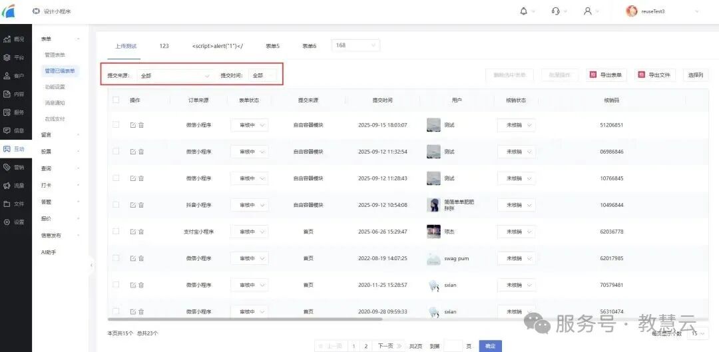Click the trash icon for the 06986846 row
This screenshot has height=352, width=719.
(141, 152)
